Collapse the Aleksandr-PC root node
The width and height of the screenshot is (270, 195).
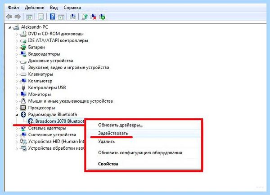point(9,27)
